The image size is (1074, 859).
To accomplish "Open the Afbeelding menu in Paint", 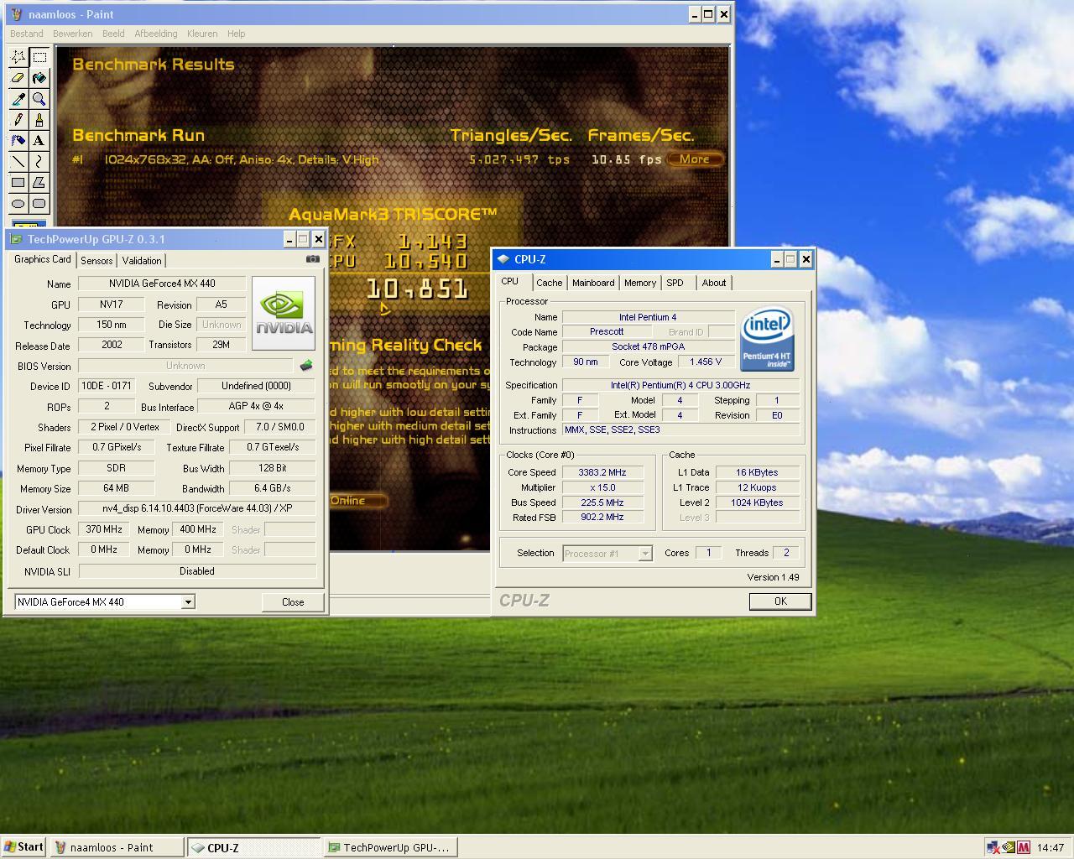I will 156,34.
